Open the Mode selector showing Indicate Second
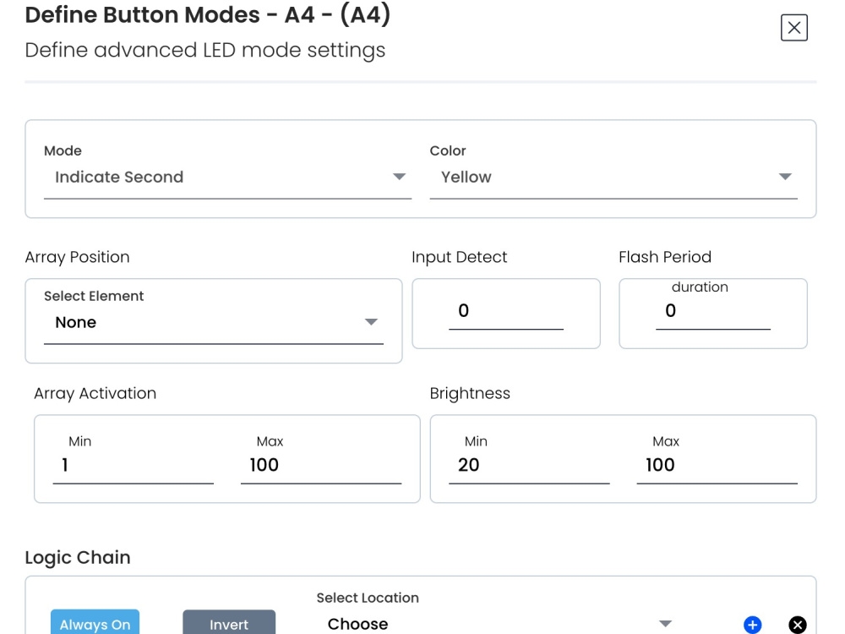This screenshot has height=634, width=845. [169, 177]
